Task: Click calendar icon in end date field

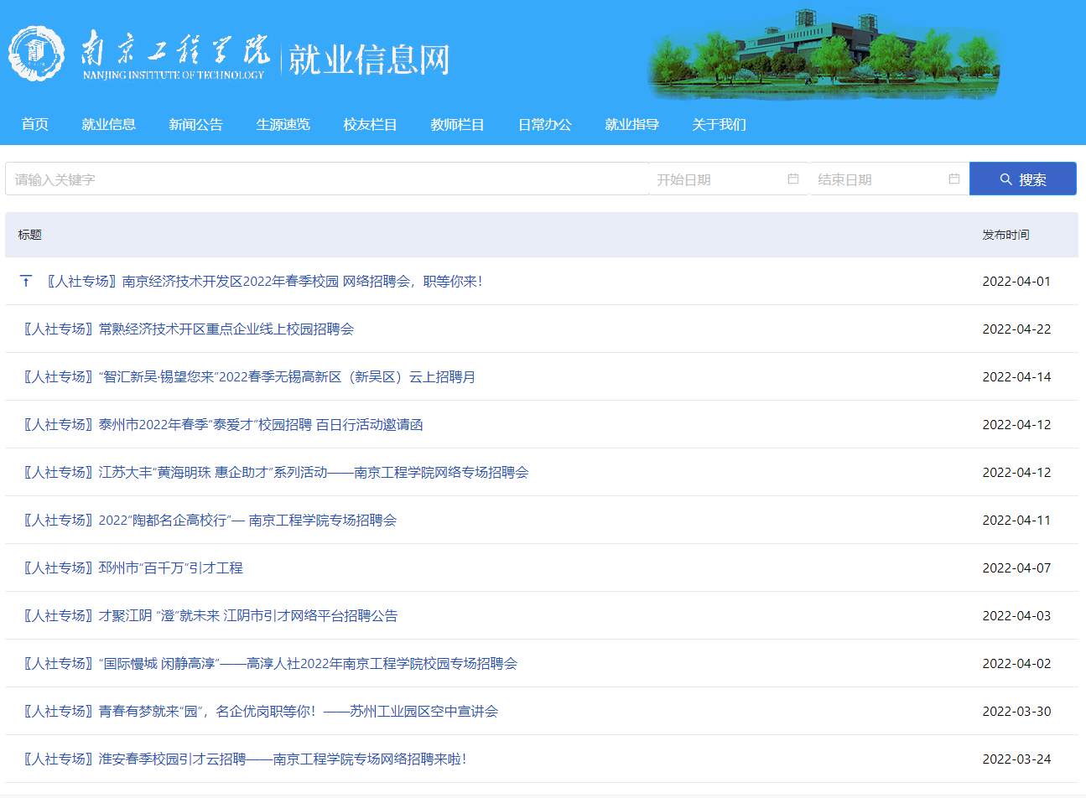Action: (953, 179)
